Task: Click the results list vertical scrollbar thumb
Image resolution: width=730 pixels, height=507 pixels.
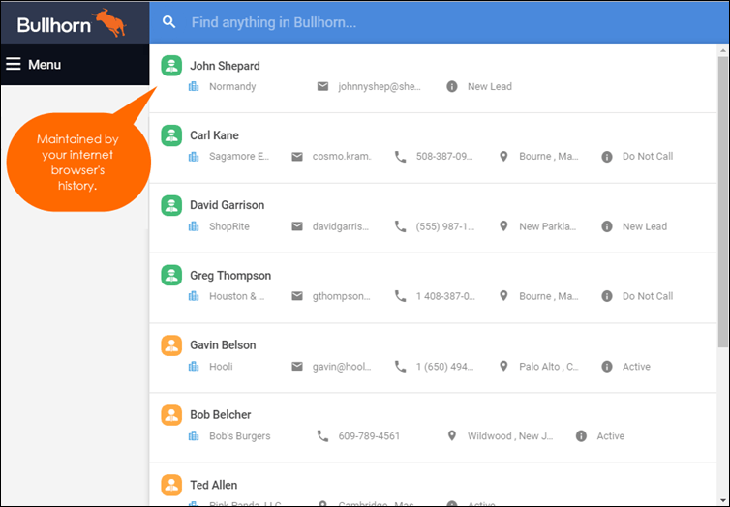Action: pyautogui.click(x=722, y=202)
